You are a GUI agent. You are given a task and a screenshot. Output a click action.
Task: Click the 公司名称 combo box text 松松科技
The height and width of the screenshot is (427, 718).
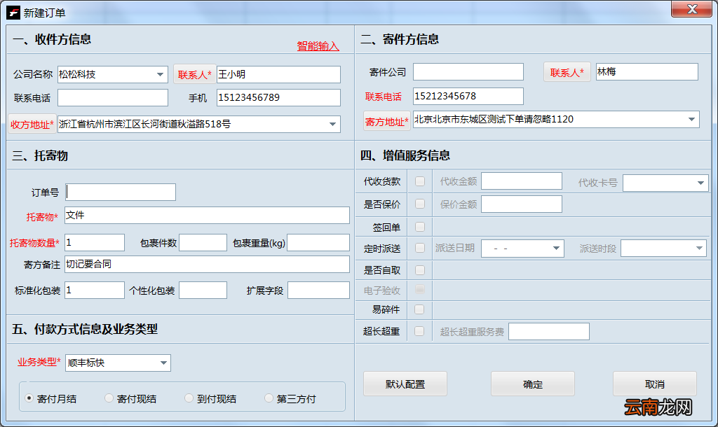pyautogui.click(x=77, y=74)
